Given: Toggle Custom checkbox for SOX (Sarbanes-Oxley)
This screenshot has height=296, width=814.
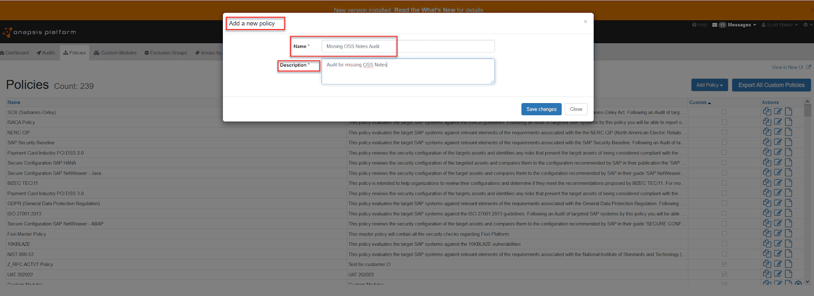Looking at the screenshot, I should click(724, 112).
